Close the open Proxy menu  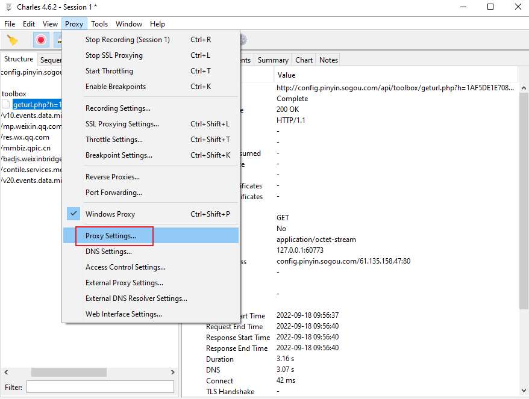click(x=74, y=24)
